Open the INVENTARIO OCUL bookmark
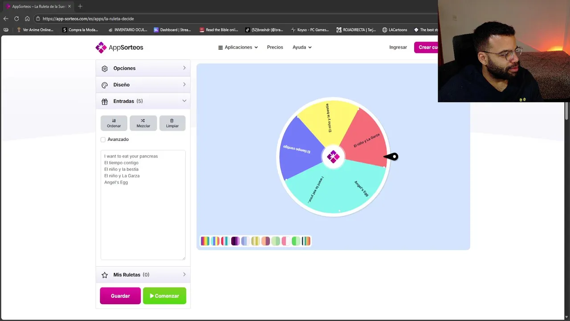This screenshot has width=570, height=321. coord(128,30)
